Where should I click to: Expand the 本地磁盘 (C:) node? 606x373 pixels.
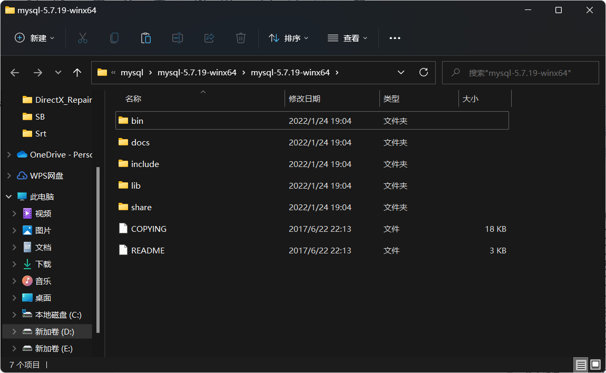point(14,315)
